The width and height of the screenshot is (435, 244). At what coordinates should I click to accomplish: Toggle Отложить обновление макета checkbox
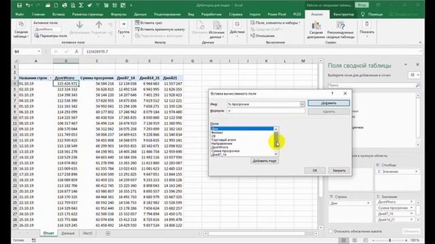coord(330,231)
